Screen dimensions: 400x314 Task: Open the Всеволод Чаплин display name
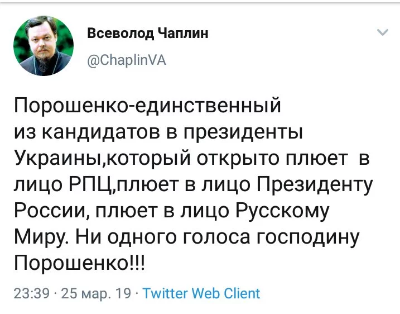point(148,34)
